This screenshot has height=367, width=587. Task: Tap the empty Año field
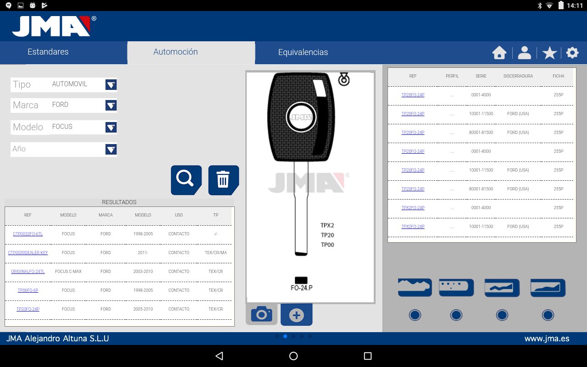64,149
